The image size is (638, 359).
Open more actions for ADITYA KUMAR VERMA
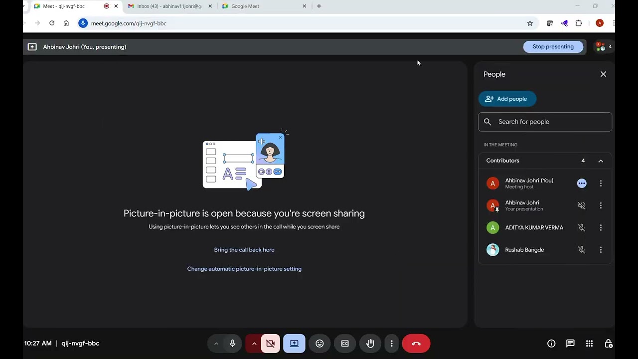[601, 228]
